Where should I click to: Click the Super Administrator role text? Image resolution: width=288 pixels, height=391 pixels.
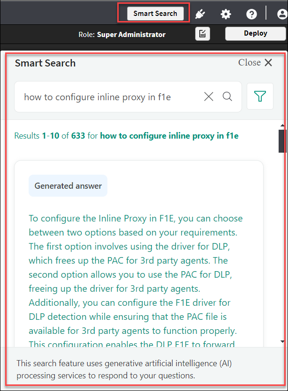131,35
